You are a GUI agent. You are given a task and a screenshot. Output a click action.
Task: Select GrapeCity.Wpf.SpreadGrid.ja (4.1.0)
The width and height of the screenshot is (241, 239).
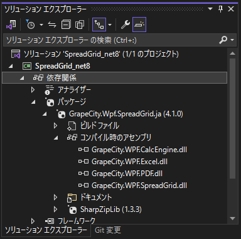tap(126, 114)
